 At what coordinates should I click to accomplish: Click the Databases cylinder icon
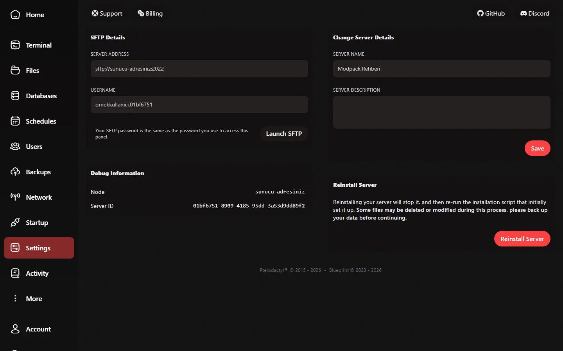(15, 96)
